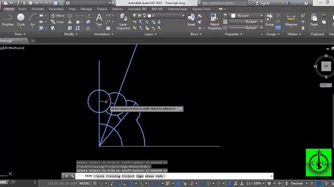Expand the Block panel
The image size is (334, 187).
(196, 34)
